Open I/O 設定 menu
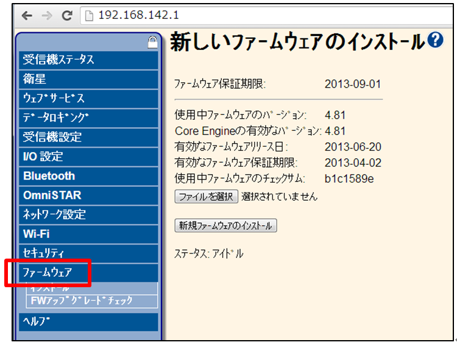The height and width of the screenshot is (345, 457). coord(88,157)
